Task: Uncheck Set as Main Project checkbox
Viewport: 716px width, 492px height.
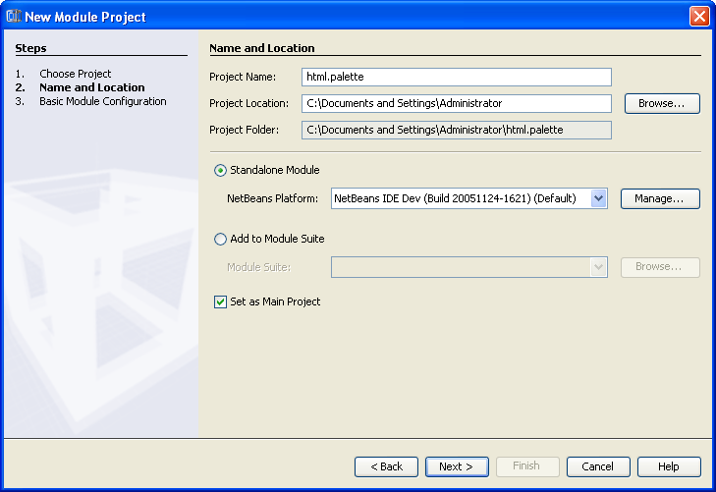Action: coord(220,302)
